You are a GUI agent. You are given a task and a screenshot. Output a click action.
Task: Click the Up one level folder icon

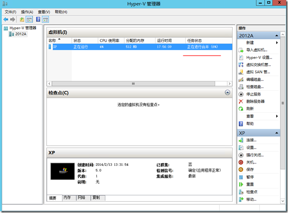pyautogui.click(x=22, y=19)
